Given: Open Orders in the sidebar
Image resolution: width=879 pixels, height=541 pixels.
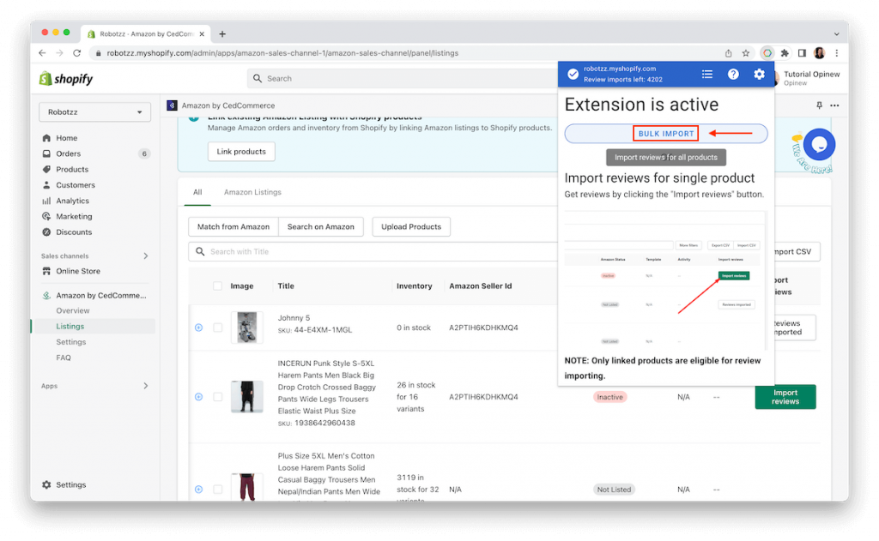Looking at the screenshot, I should point(69,153).
